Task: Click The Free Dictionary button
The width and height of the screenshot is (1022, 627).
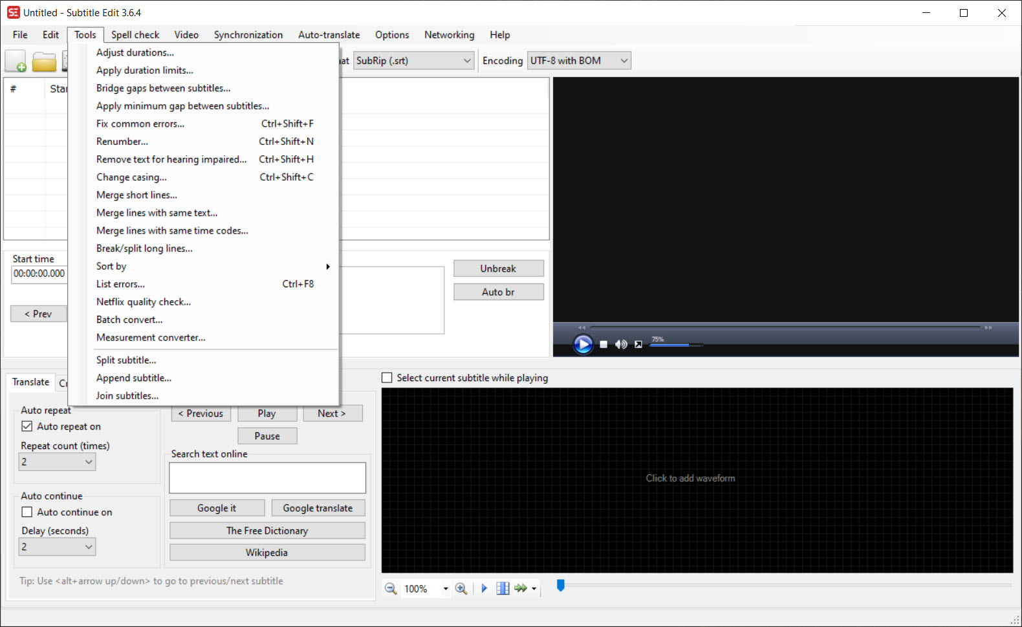Action: point(267,531)
